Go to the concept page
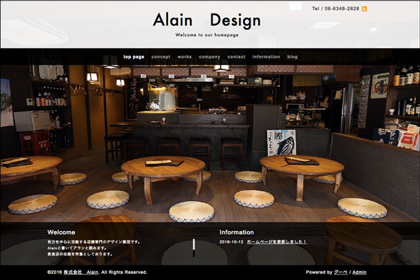This screenshot has width=420, height=280. pyautogui.click(x=161, y=57)
